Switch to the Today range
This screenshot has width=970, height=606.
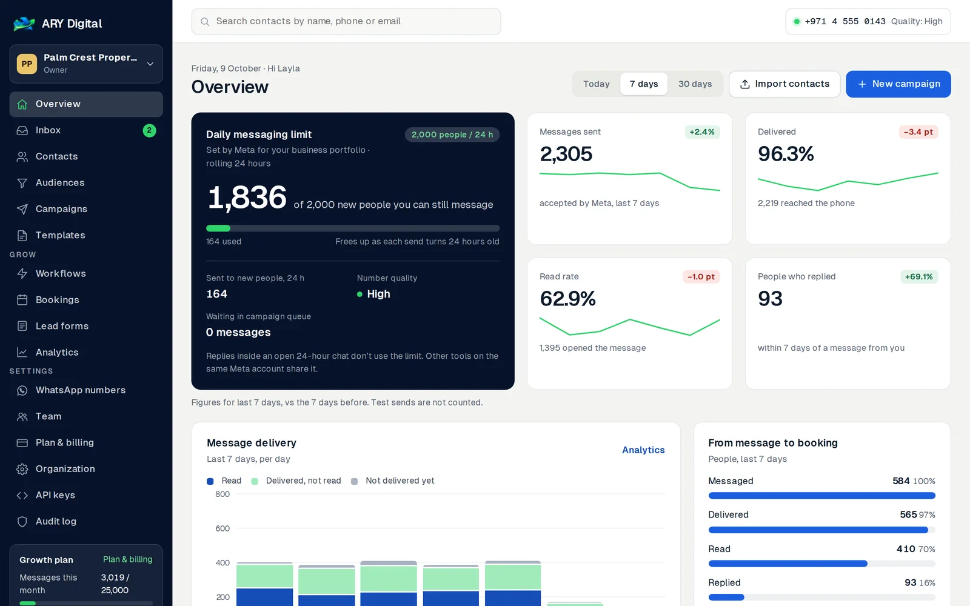597,84
